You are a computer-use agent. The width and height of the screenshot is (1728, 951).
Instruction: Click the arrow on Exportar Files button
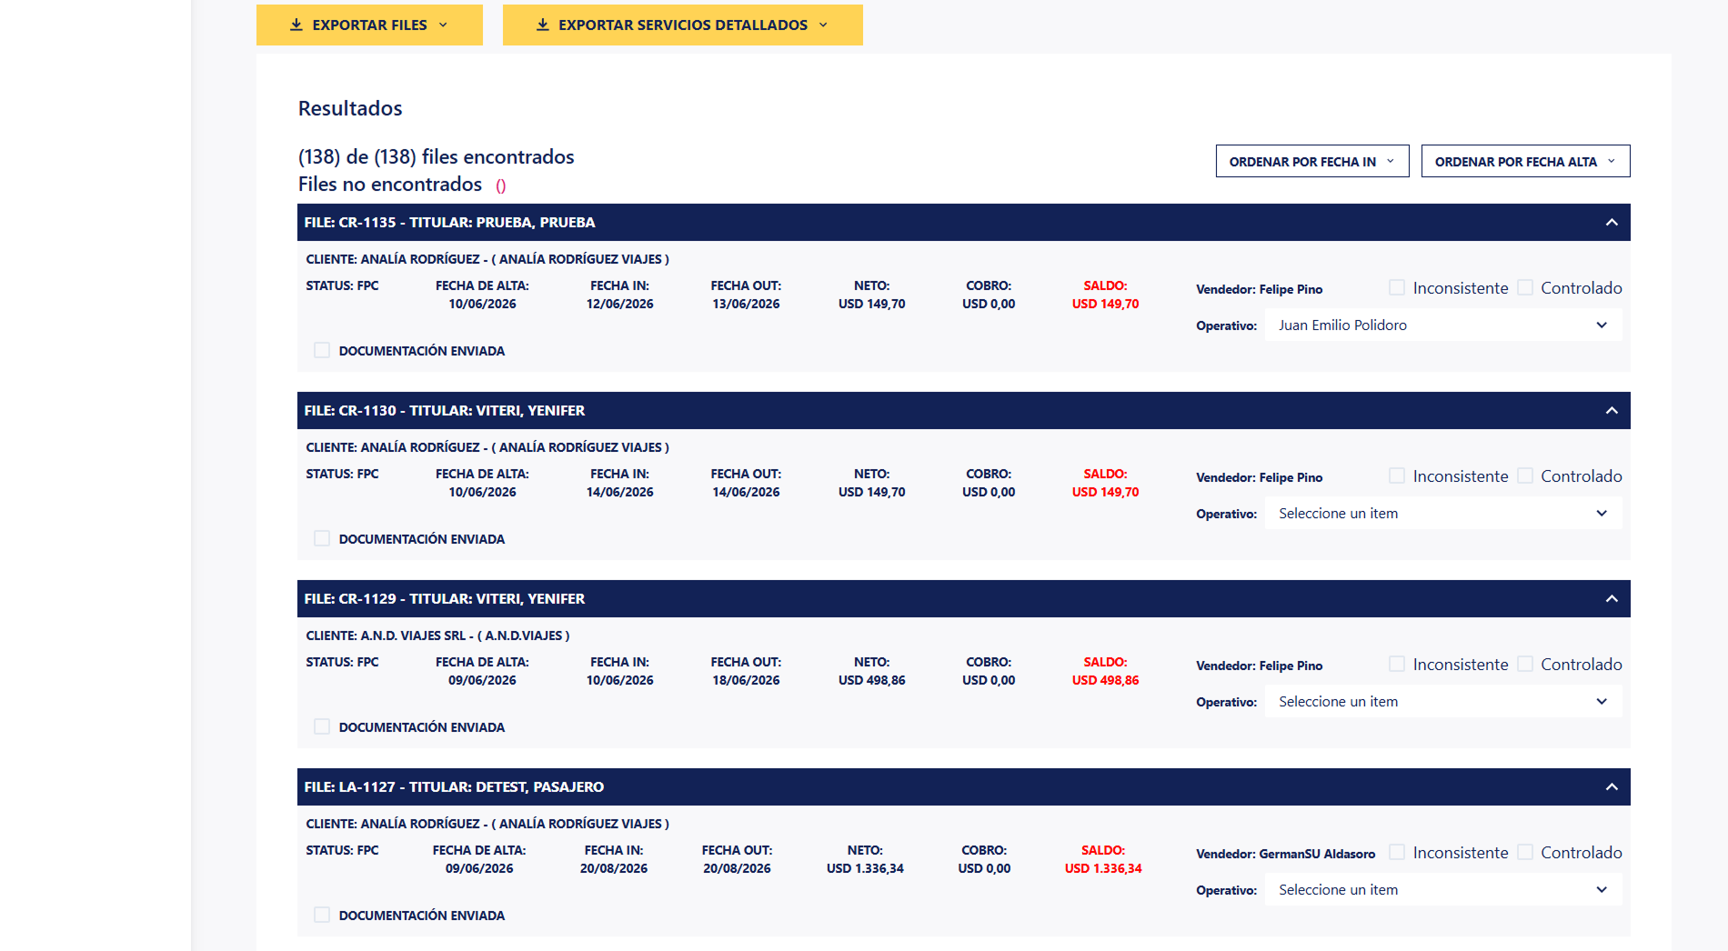click(x=443, y=25)
